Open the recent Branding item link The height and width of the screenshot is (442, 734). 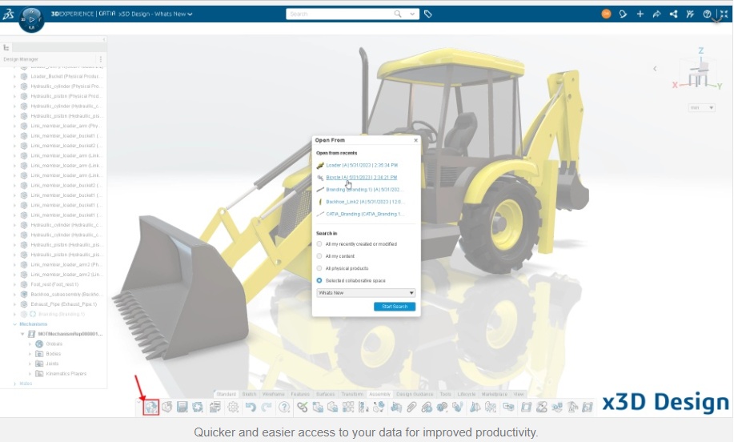[365, 190]
